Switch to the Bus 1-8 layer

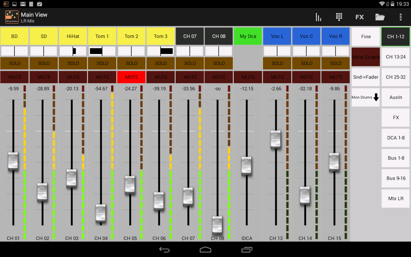tap(396, 158)
